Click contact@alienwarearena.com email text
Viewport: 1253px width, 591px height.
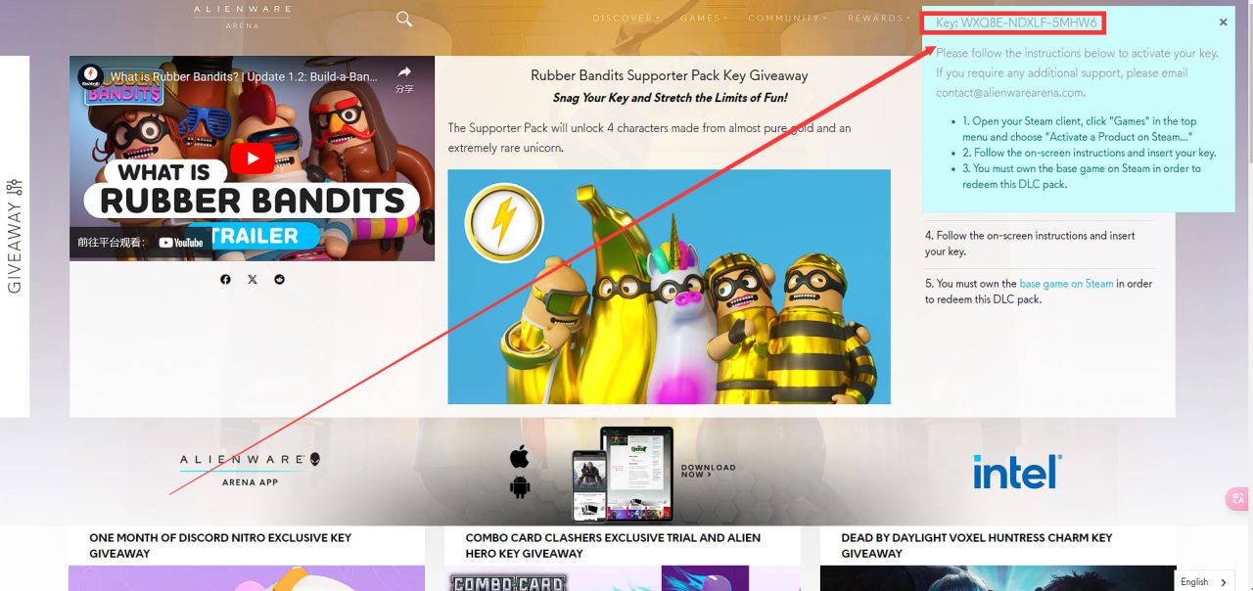1009,93
